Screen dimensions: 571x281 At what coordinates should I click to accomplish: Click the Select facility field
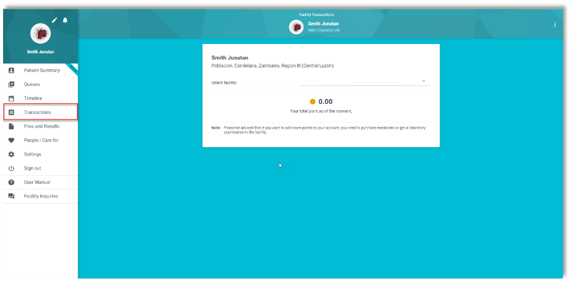pyautogui.click(x=363, y=82)
